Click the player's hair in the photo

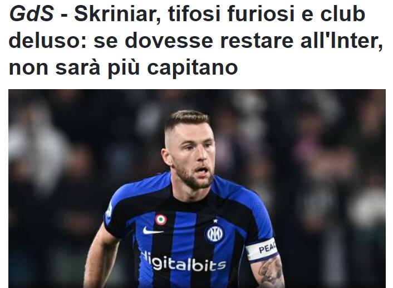[186, 120]
